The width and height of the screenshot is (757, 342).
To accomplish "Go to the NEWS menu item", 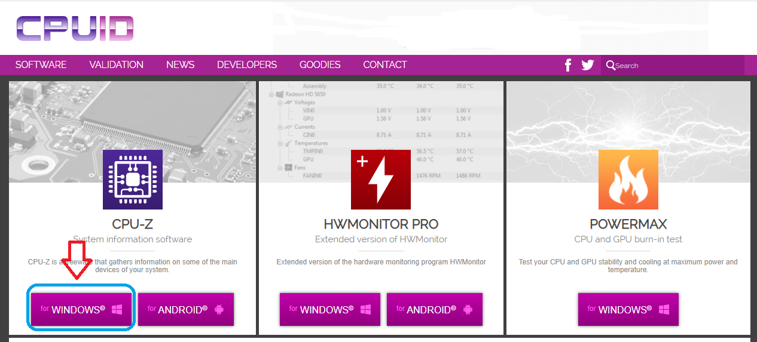I will [x=181, y=64].
